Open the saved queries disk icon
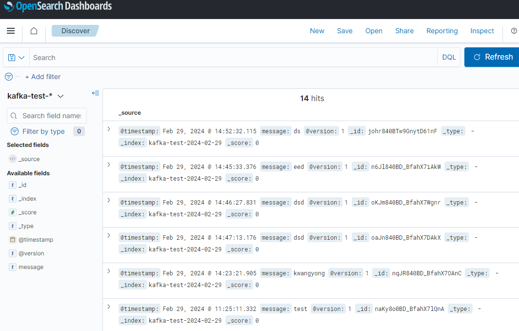 (12, 57)
